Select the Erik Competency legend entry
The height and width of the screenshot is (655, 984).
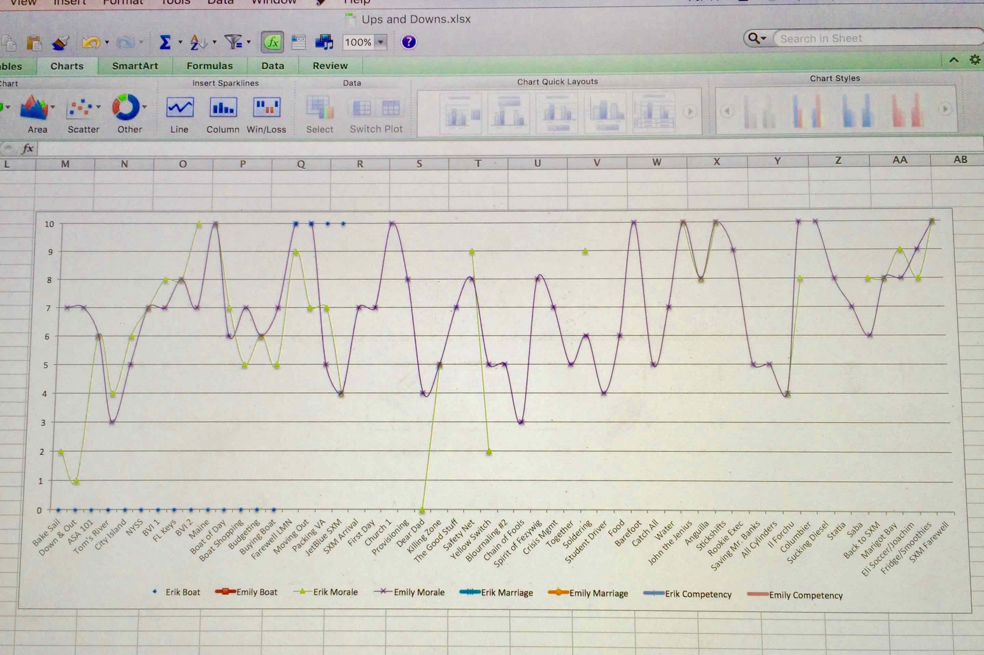(x=688, y=594)
